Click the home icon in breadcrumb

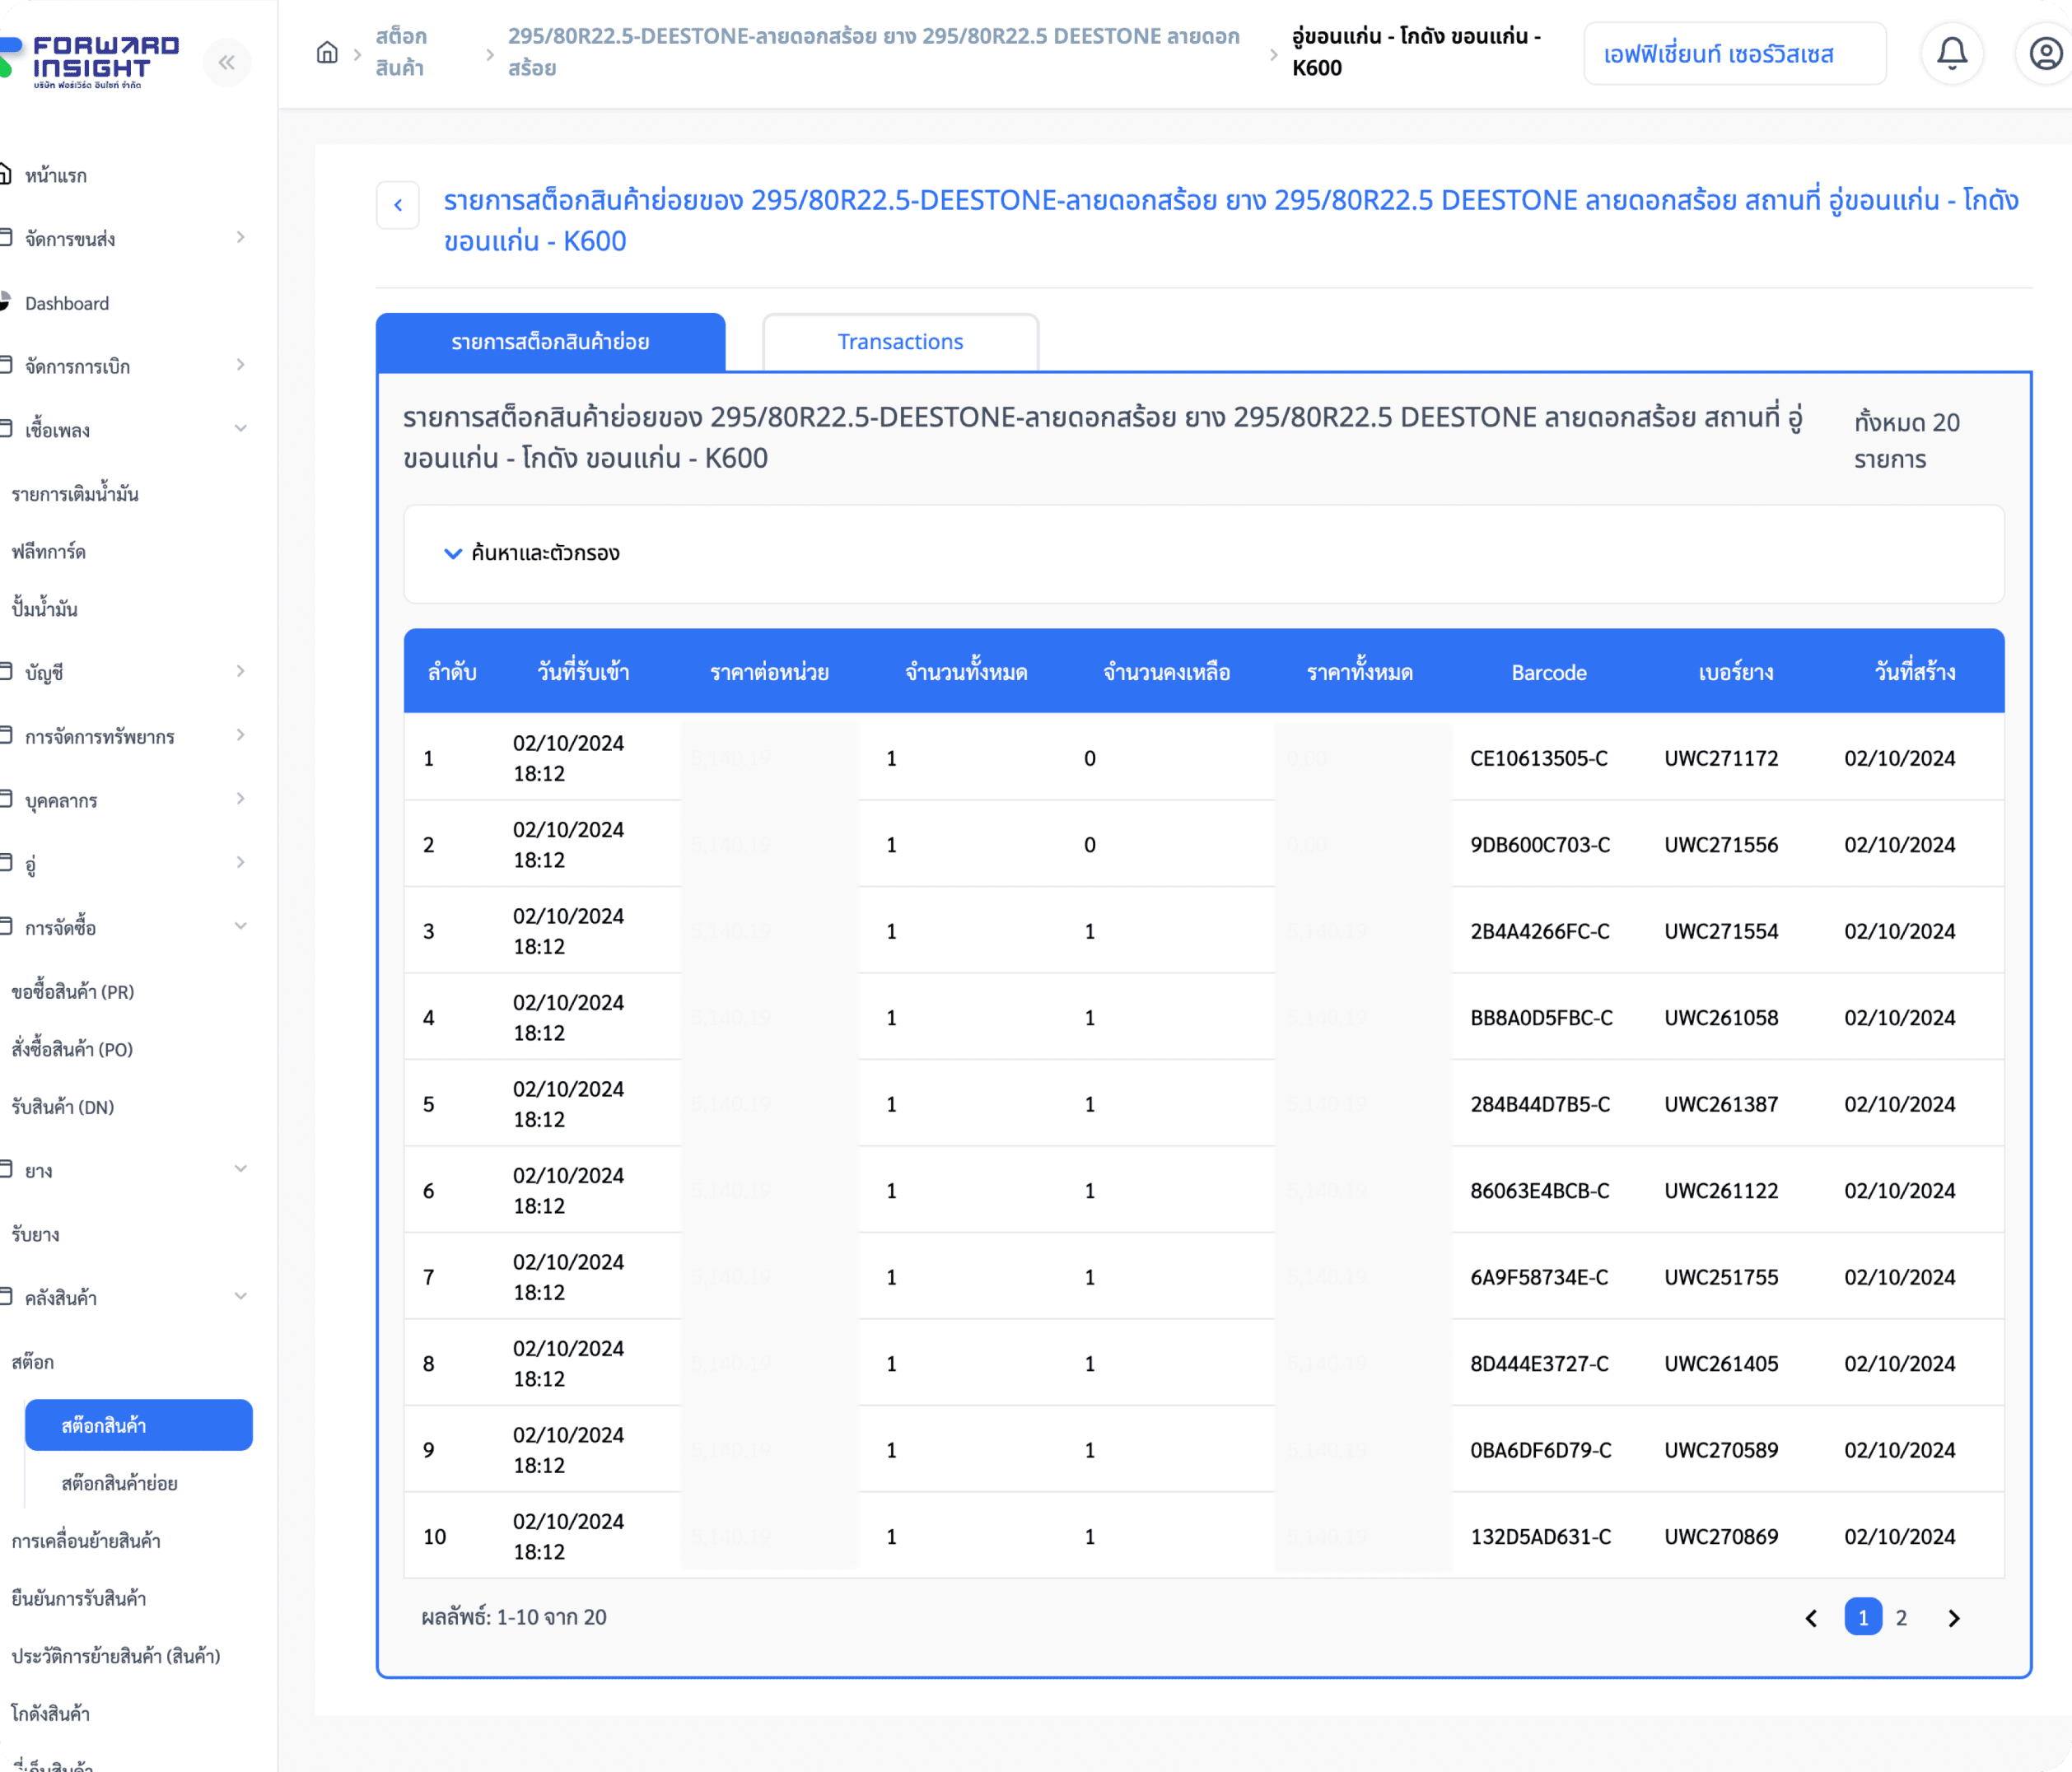(327, 52)
